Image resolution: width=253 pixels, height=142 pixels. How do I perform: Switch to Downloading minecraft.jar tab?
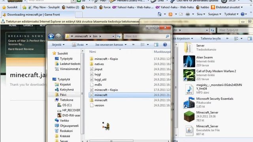pos(38,15)
